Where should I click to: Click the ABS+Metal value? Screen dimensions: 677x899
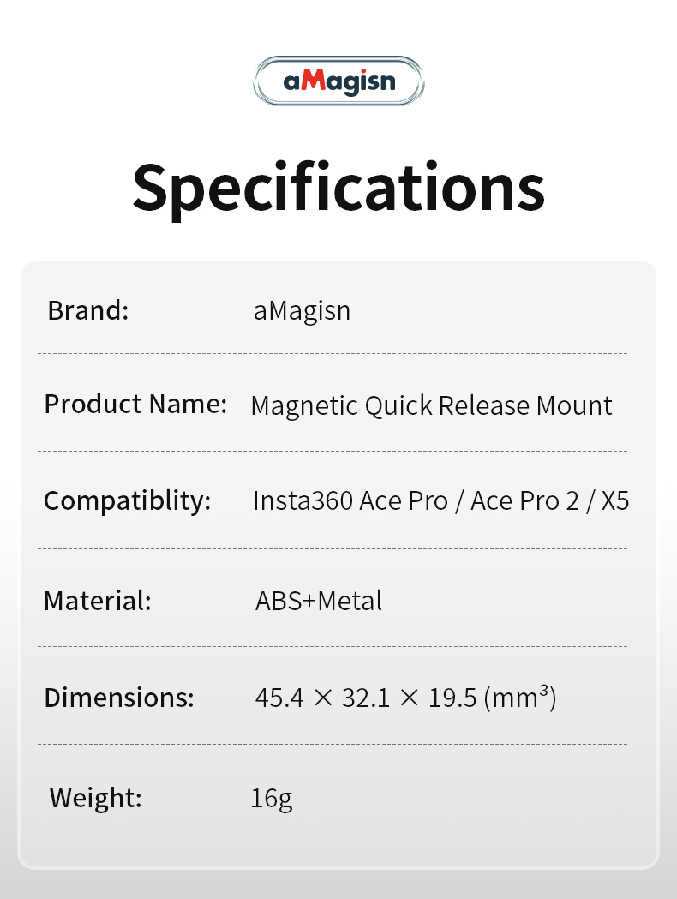point(319,601)
